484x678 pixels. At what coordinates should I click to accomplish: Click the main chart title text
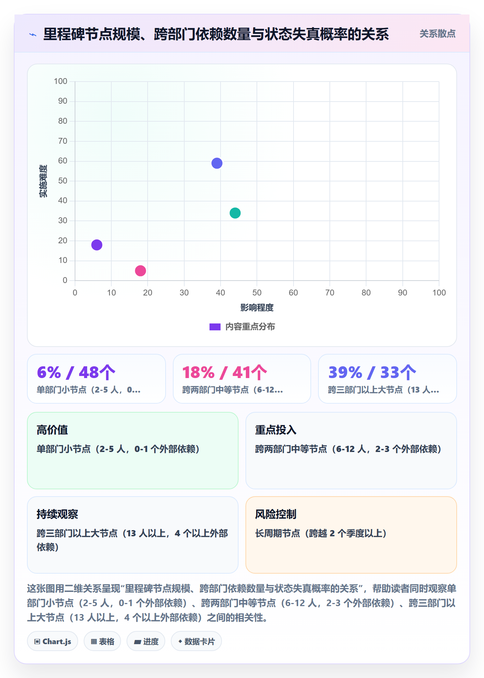pos(216,34)
